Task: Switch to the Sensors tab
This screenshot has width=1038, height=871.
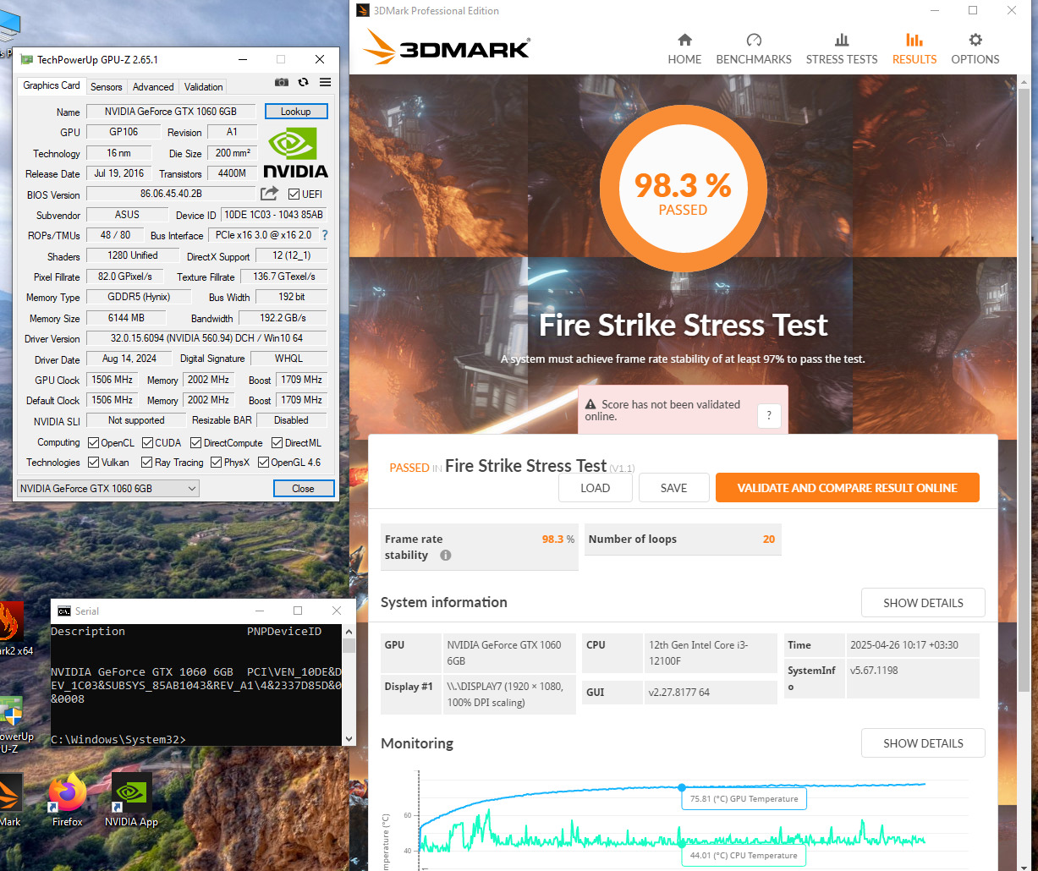Action: pyautogui.click(x=107, y=86)
